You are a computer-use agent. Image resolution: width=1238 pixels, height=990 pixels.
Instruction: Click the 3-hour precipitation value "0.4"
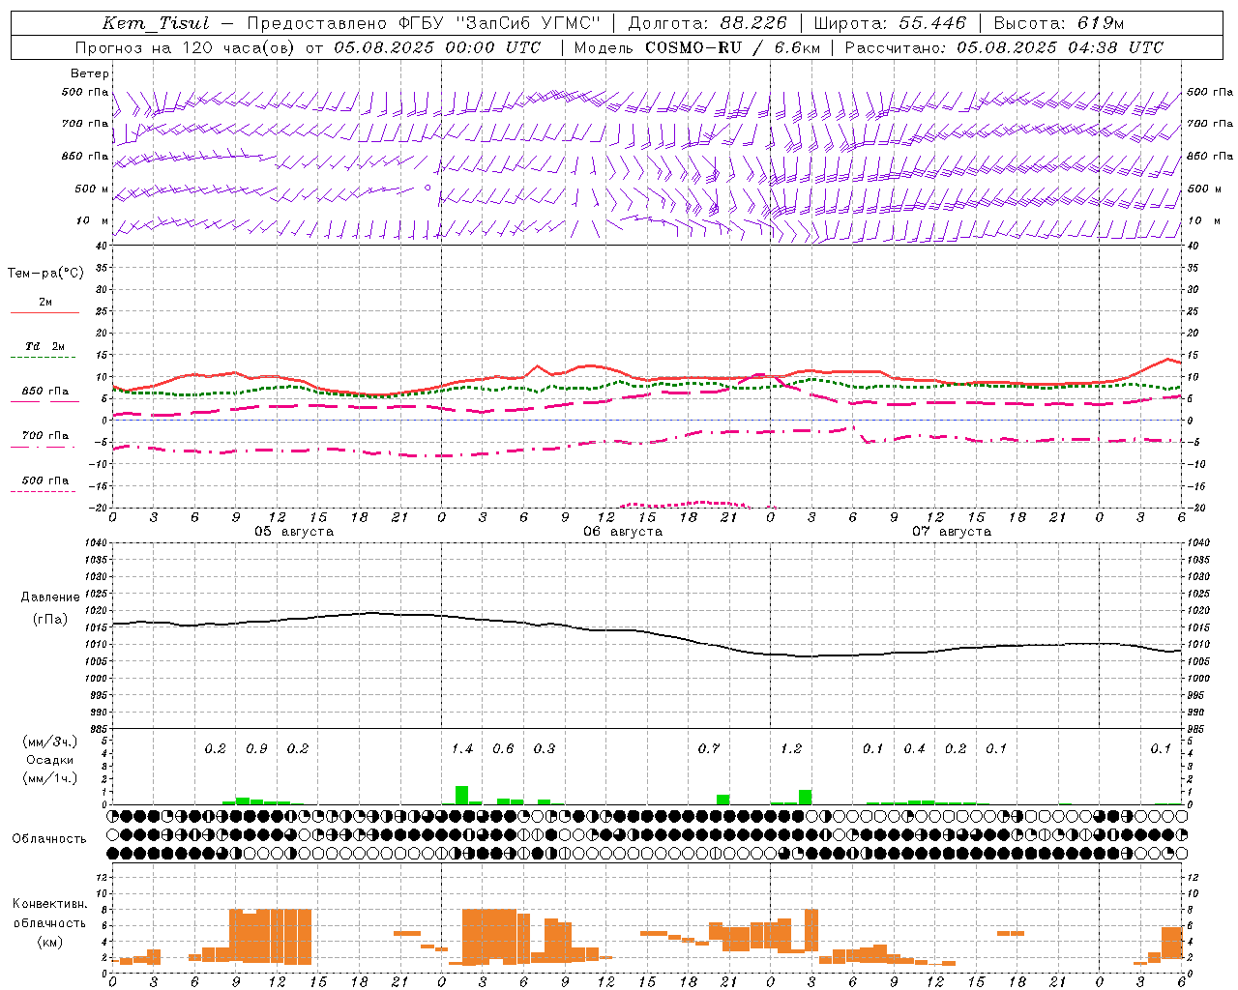(x=914, y=748)
